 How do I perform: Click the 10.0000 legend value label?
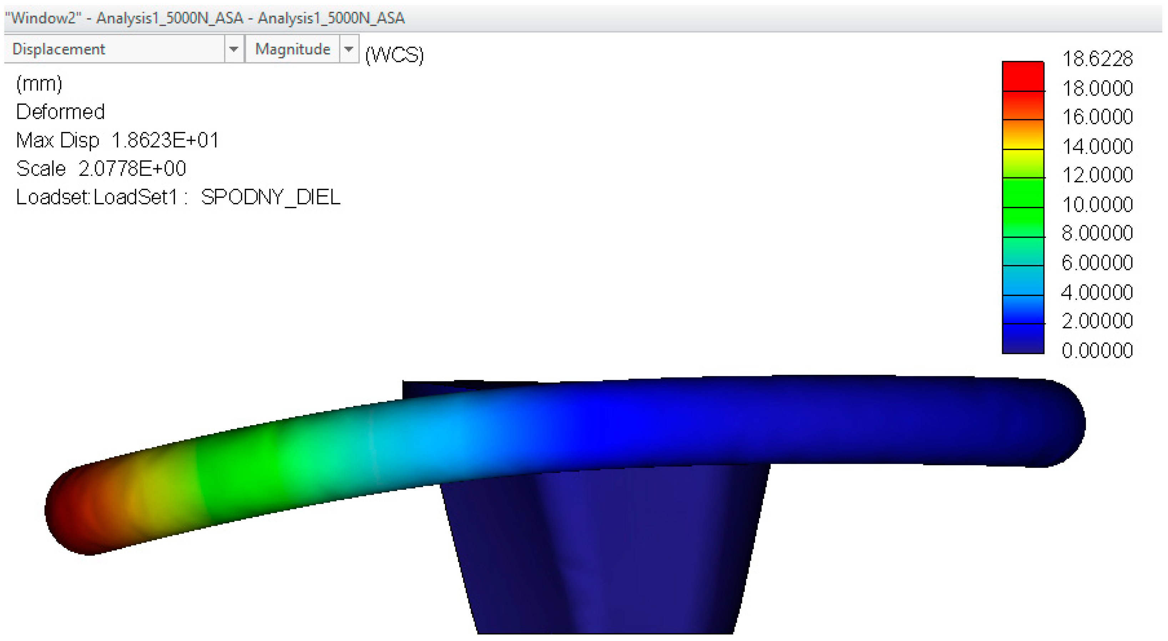coord(1097,204)
